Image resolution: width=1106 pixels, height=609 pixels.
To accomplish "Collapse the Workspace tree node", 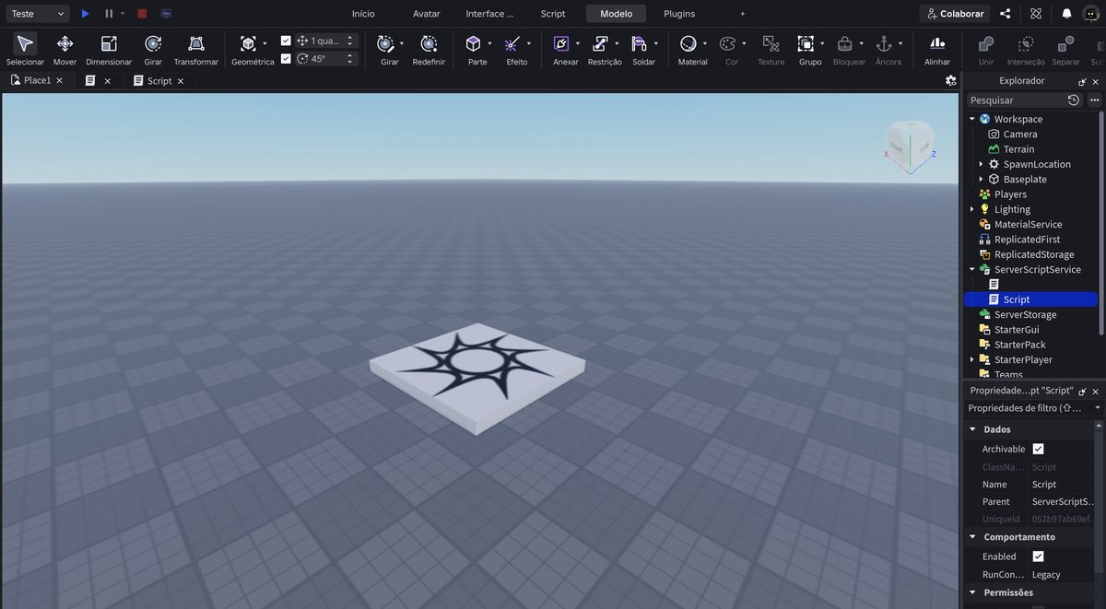I will tap(971, 119).
